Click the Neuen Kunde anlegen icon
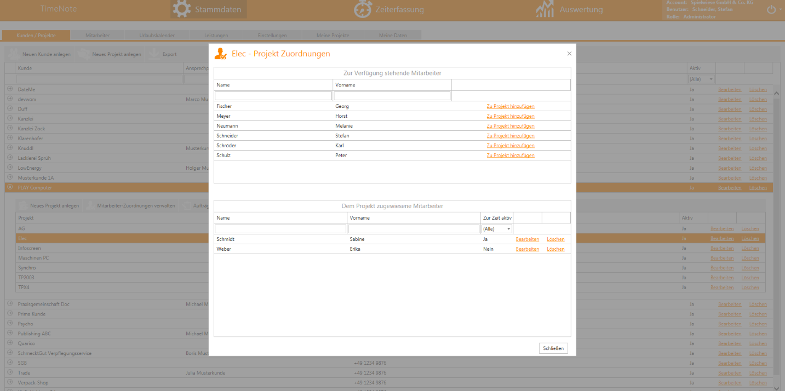Image resolution: width=785 pixels, height=391 pixels. coord(14,54)
